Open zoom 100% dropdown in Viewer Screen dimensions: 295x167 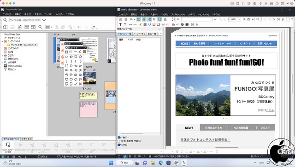tap(240, 19)
